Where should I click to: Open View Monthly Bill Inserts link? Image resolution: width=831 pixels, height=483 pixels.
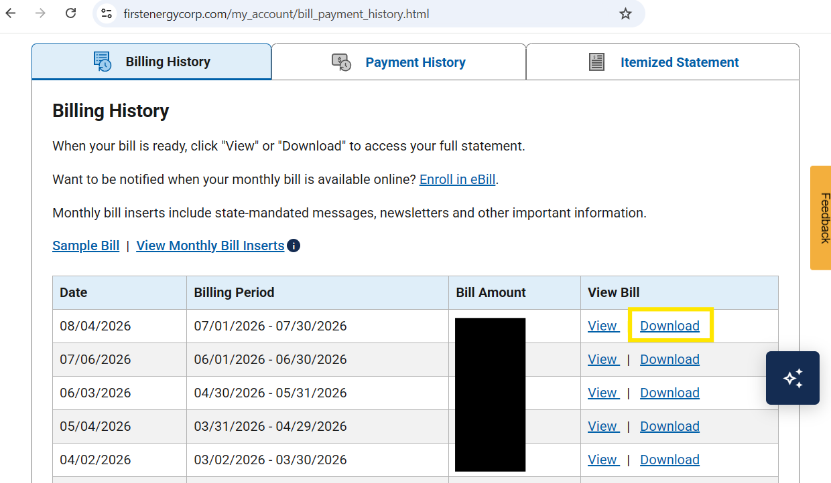(210, 246)
